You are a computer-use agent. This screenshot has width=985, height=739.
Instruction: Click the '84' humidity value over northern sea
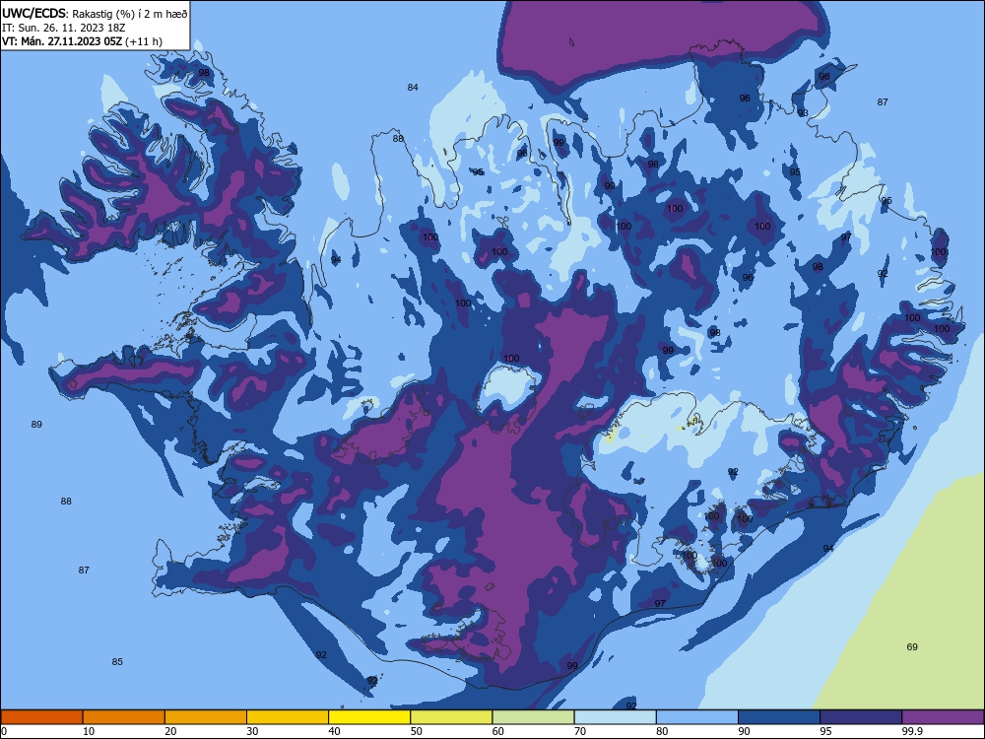click(x=413, y=88)
